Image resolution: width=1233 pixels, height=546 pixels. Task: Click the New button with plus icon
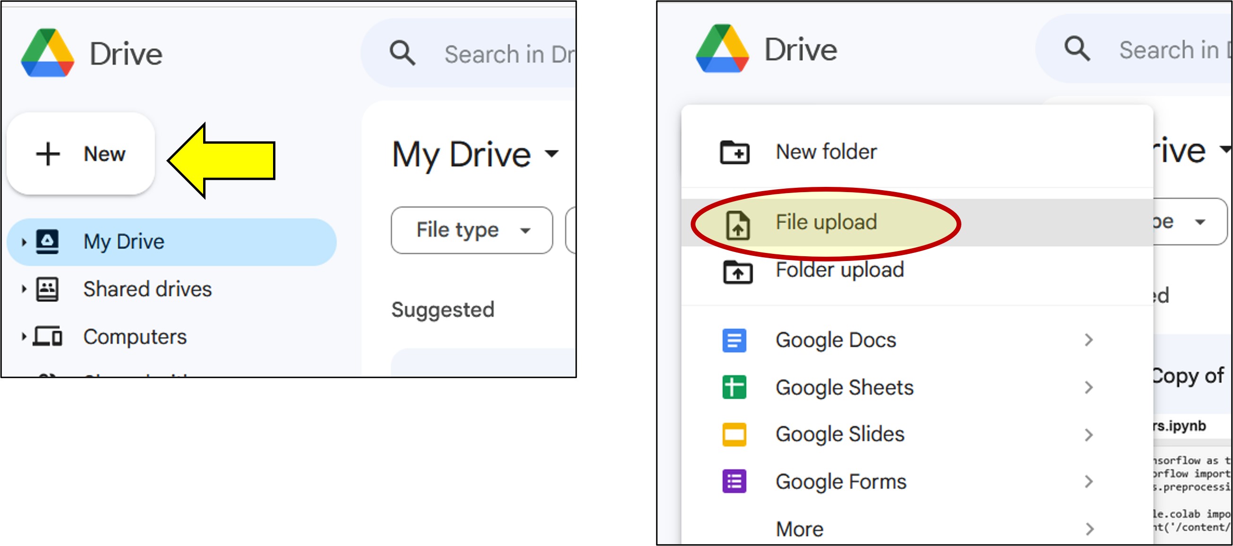click(80, 154)
